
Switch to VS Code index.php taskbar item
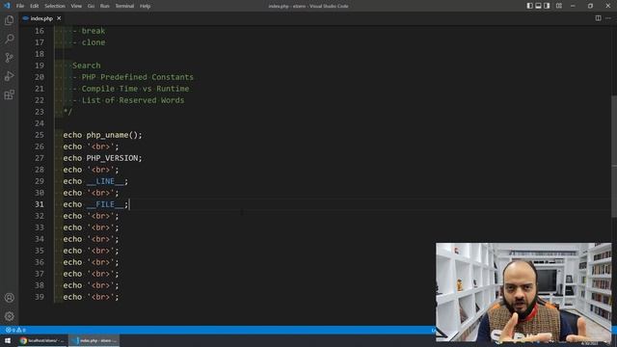tap(94, 340)
